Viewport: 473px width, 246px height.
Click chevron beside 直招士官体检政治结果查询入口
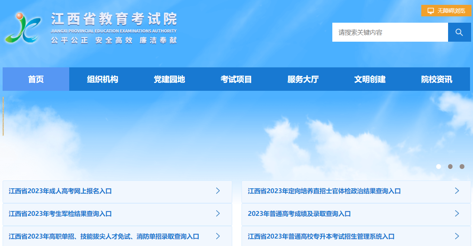click(457, 191)
